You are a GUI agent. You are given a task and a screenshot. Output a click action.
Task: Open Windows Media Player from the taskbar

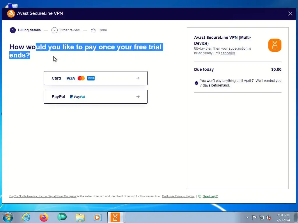pyautogui.click(x=98, y=217)
